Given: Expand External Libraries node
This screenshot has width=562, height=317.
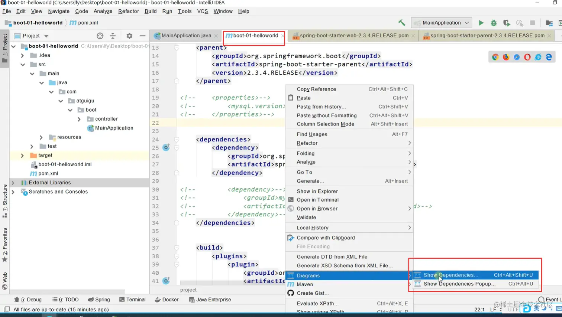Looking at the screenshot, I should tap(13, 183).
